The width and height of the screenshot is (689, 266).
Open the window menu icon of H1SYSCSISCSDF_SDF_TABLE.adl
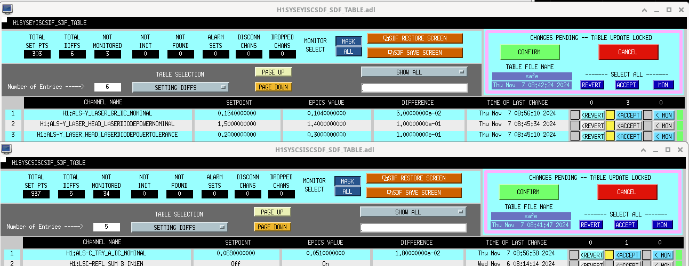[7, 149]
